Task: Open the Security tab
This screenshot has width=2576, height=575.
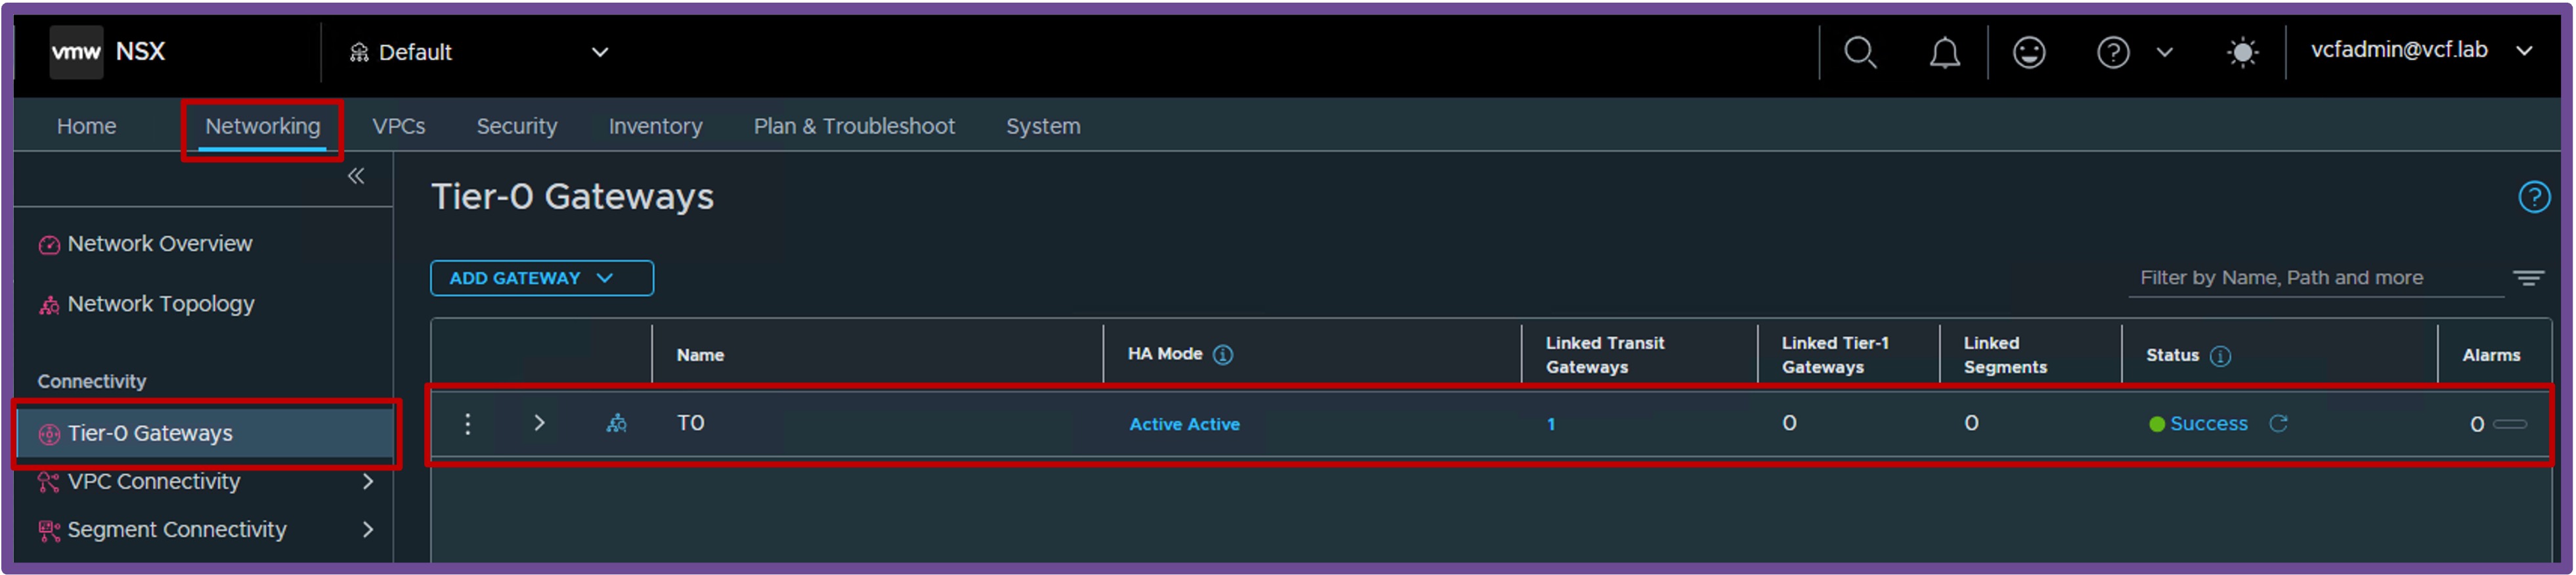Action: pyautogui.click(x=517, y=126)
